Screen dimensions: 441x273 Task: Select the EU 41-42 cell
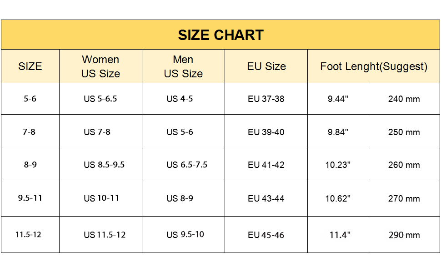point(266,165)
